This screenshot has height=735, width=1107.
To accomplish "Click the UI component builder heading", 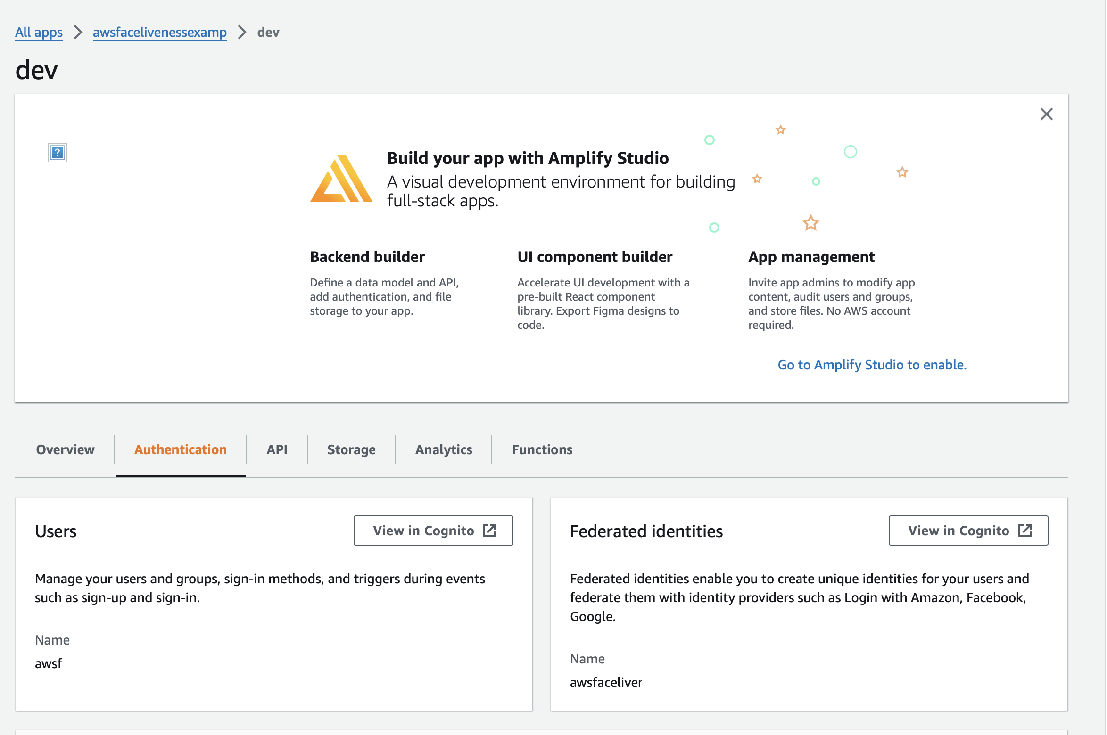I will (x=595, y=257).
